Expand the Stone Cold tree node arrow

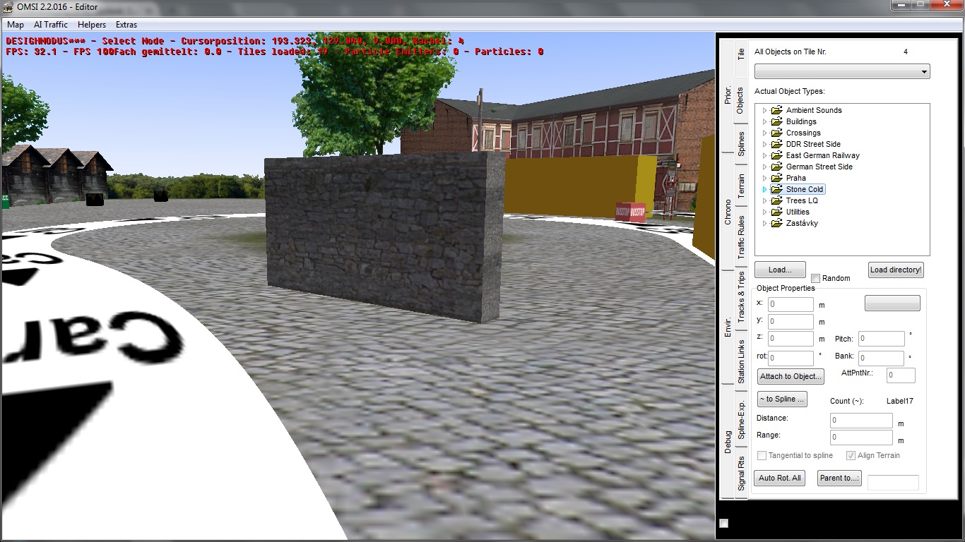[x=764, y=190]
